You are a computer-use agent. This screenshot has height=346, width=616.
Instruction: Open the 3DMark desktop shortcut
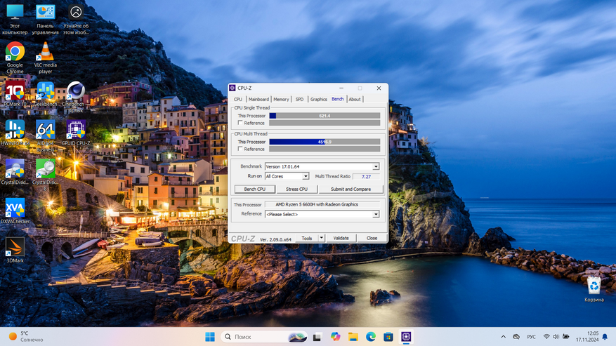[15, 247]
